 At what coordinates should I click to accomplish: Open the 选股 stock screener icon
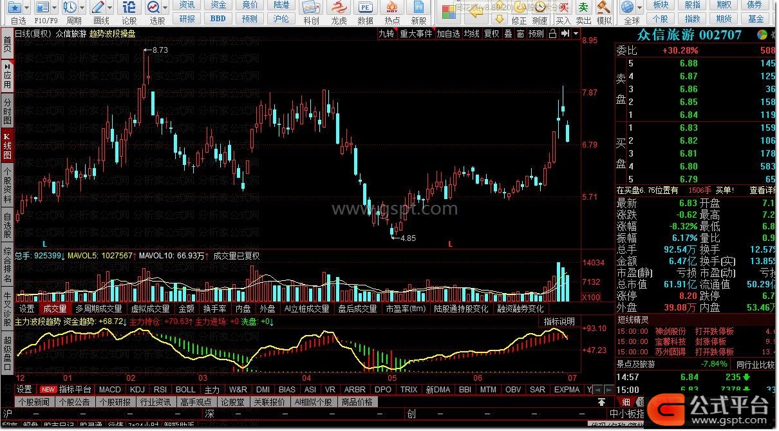(x=154, y=7)
